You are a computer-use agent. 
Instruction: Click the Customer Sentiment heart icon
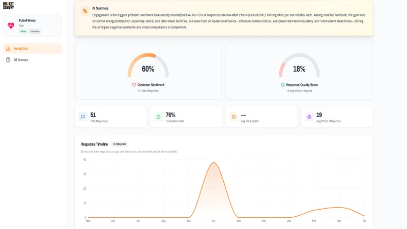coord(134,84)
